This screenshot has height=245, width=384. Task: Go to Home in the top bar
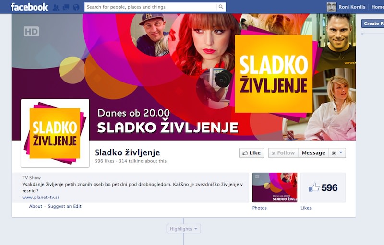pyautogui.click(x=377, y=7)
